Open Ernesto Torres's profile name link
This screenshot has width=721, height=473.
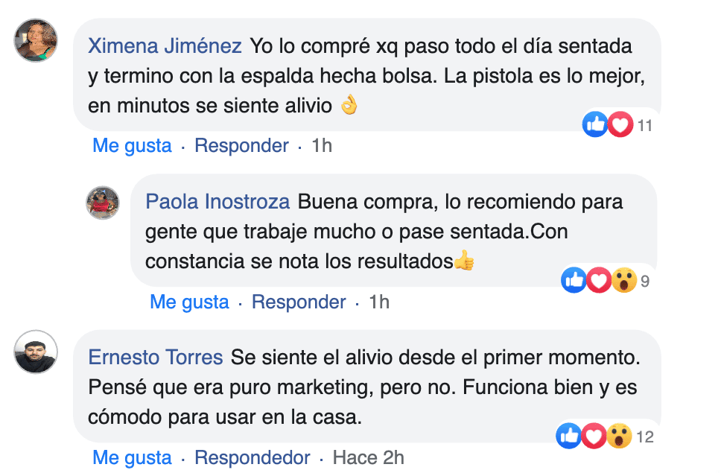coord(156,358)
